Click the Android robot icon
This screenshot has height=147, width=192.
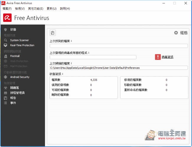pyautogui.click(x=6, y=77)
